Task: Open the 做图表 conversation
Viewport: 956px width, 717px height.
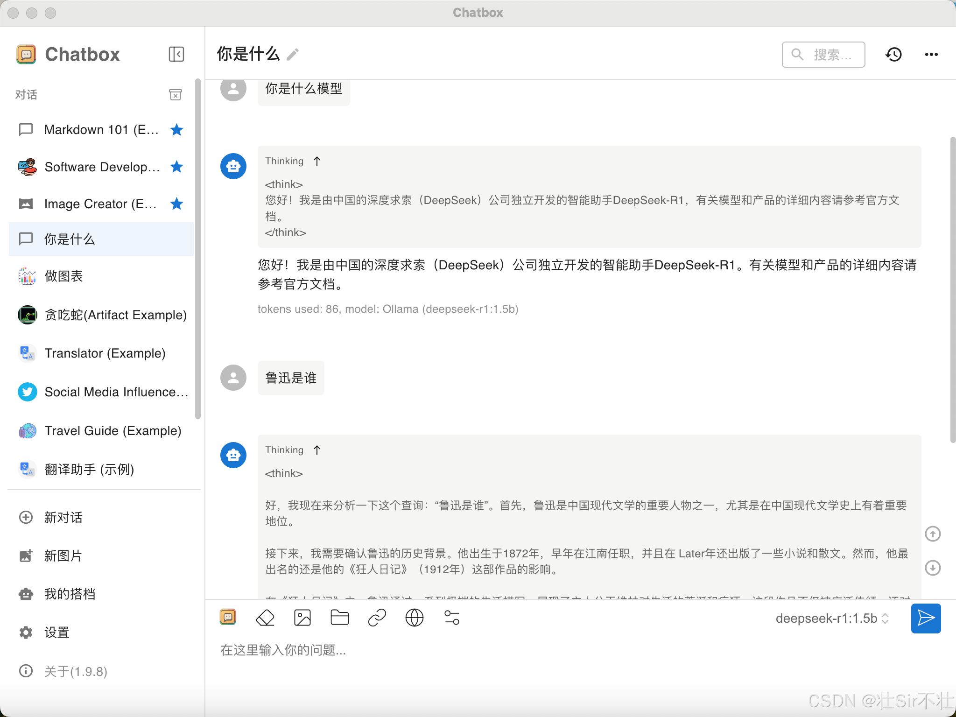Action: point(101,276)
